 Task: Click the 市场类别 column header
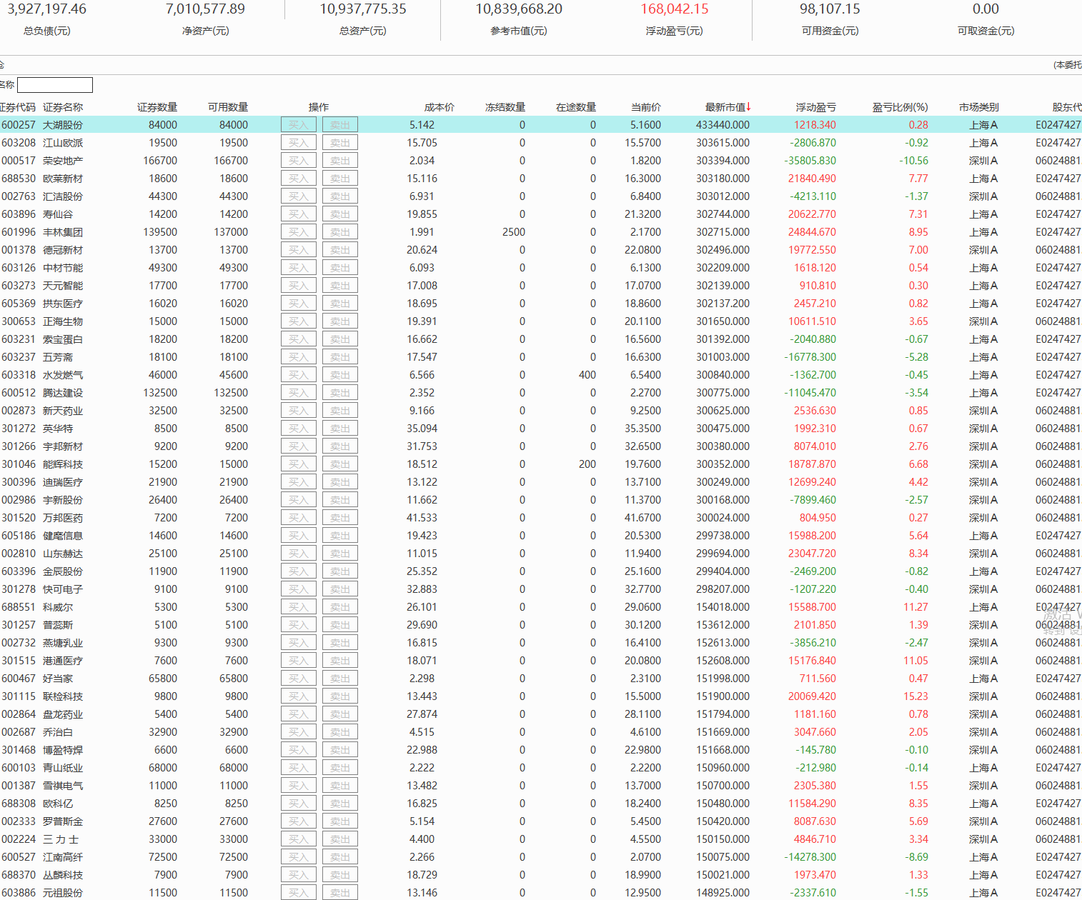point(978,107)
